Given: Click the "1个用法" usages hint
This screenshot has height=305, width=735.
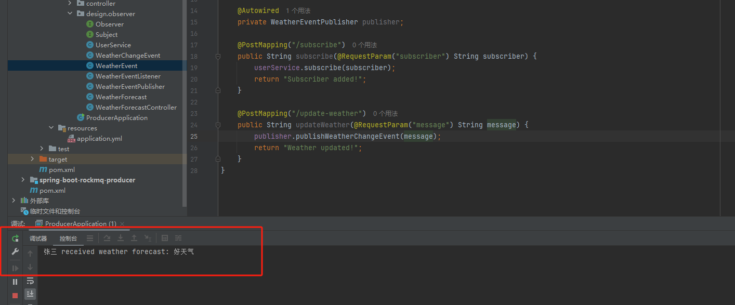Looking at the screenshot, I should point(298,10).
